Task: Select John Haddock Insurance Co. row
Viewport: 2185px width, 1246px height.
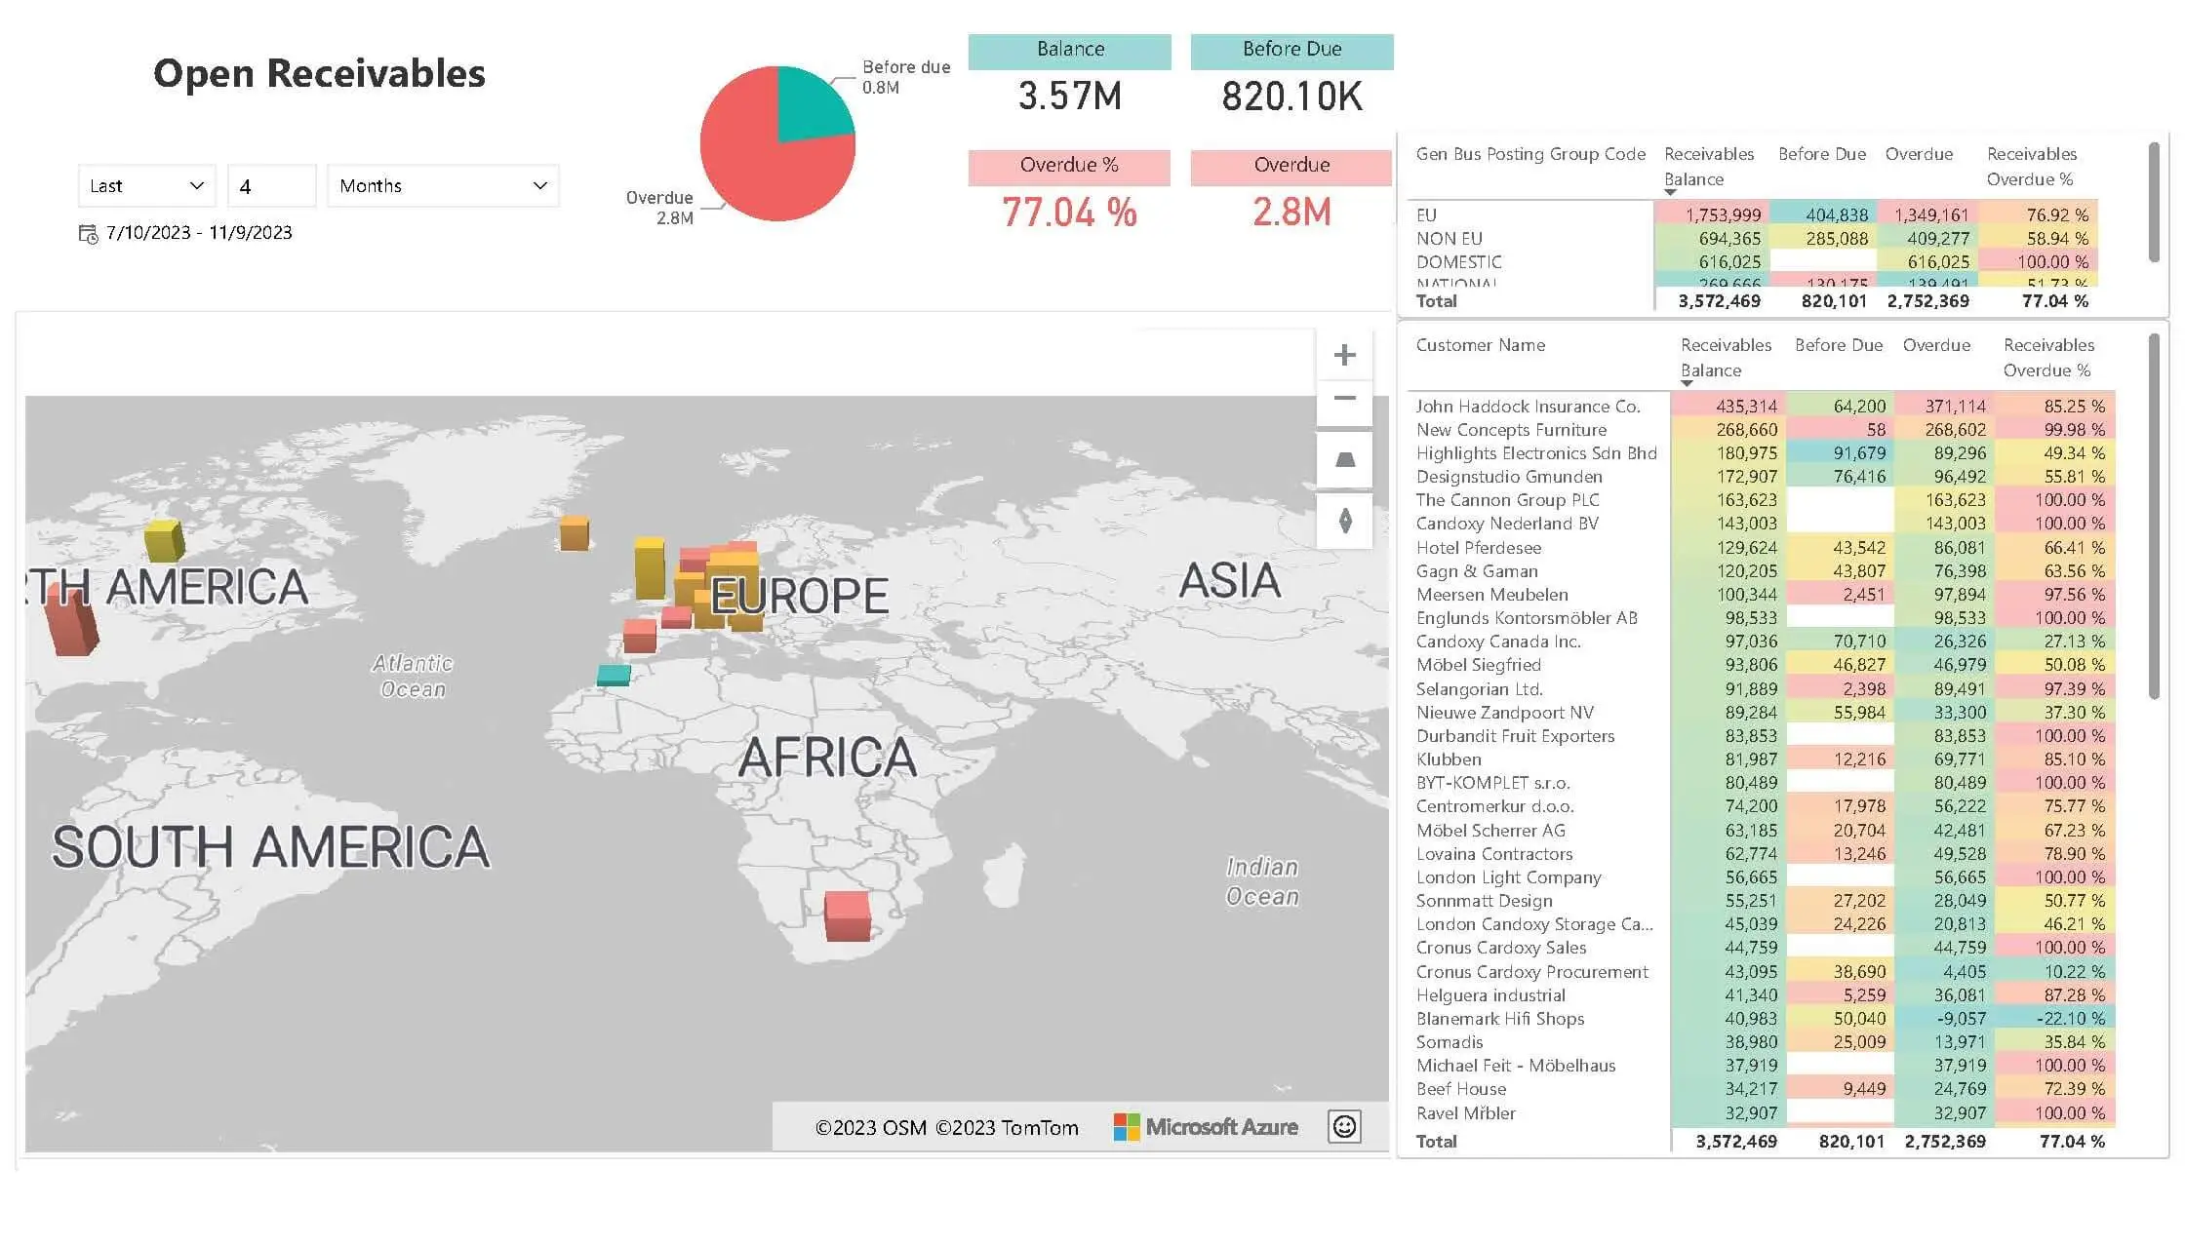Action: (x=1528, y=407)
